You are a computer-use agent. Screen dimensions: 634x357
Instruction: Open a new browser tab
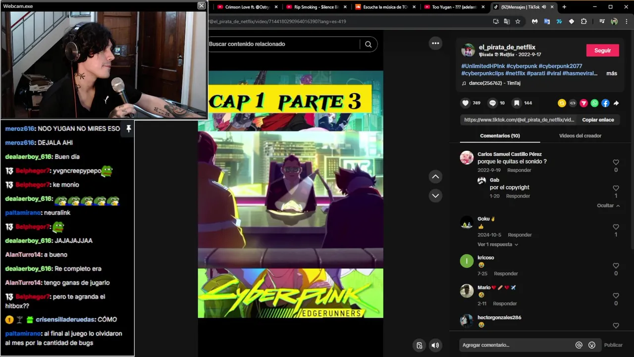coord(564,7)
